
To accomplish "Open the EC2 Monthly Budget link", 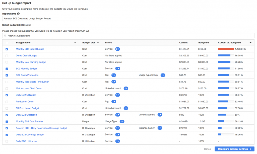I will (26, 69).
